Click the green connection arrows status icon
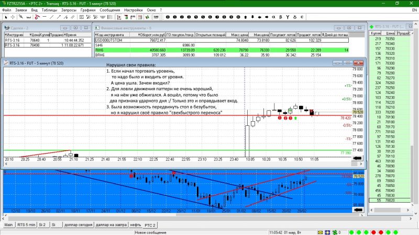This screenshot has width=419, height=235. pyautogui.click(x=335, y=232)
